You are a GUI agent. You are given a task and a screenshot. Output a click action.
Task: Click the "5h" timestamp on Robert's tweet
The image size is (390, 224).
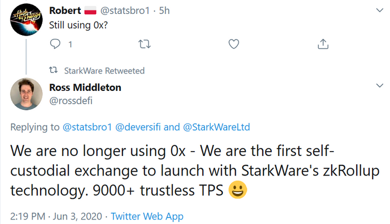click(x=165, y=11)
